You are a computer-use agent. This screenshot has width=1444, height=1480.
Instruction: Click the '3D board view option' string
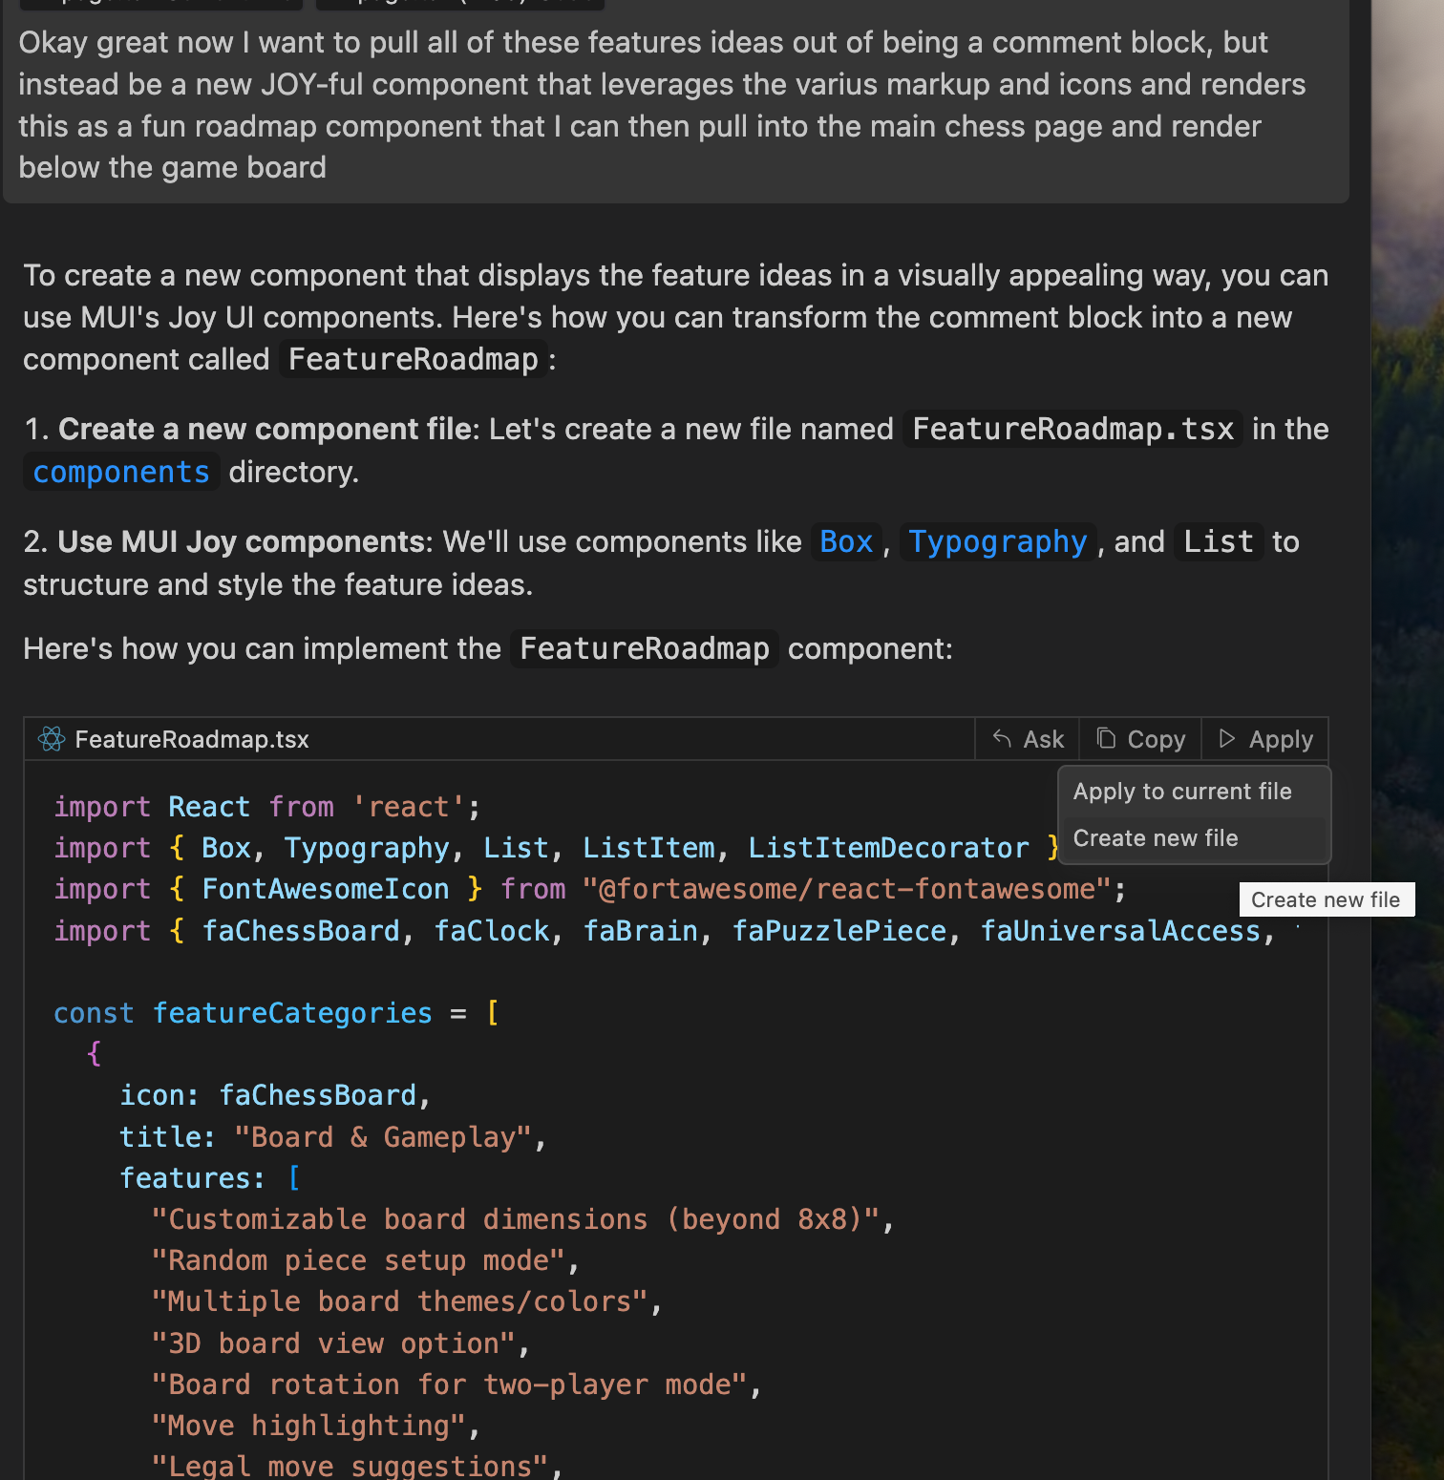pyautogui.click(x=339, y=1343)
